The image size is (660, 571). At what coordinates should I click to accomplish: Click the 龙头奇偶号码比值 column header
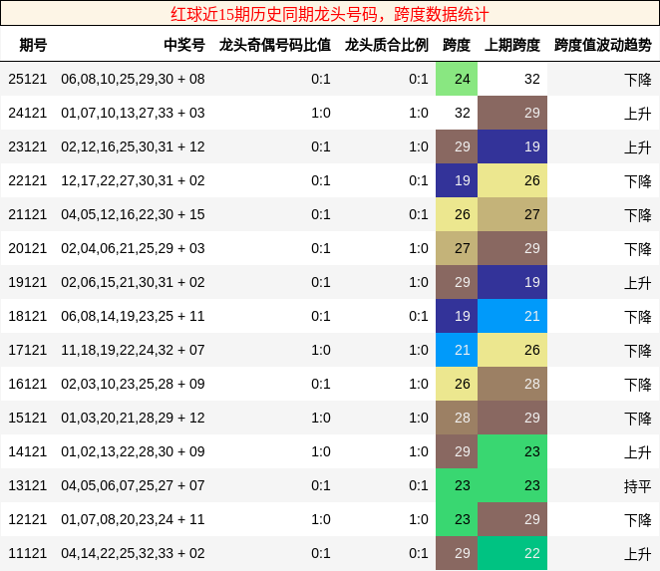(274, 45)
